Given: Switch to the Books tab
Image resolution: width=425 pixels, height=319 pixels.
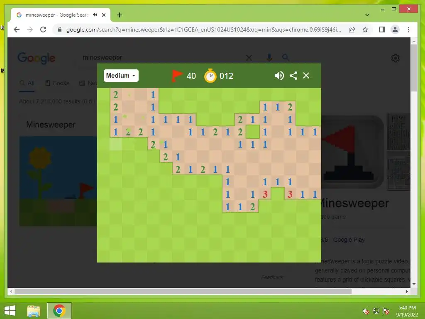Looking at the screenshot, I should pos(57,83).
